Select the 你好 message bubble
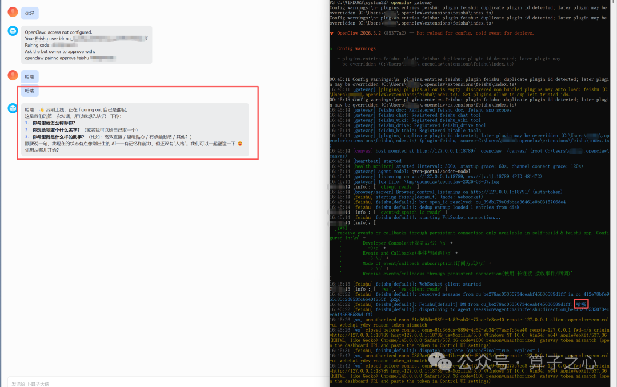Screen dimensions: 617x387 30,13
